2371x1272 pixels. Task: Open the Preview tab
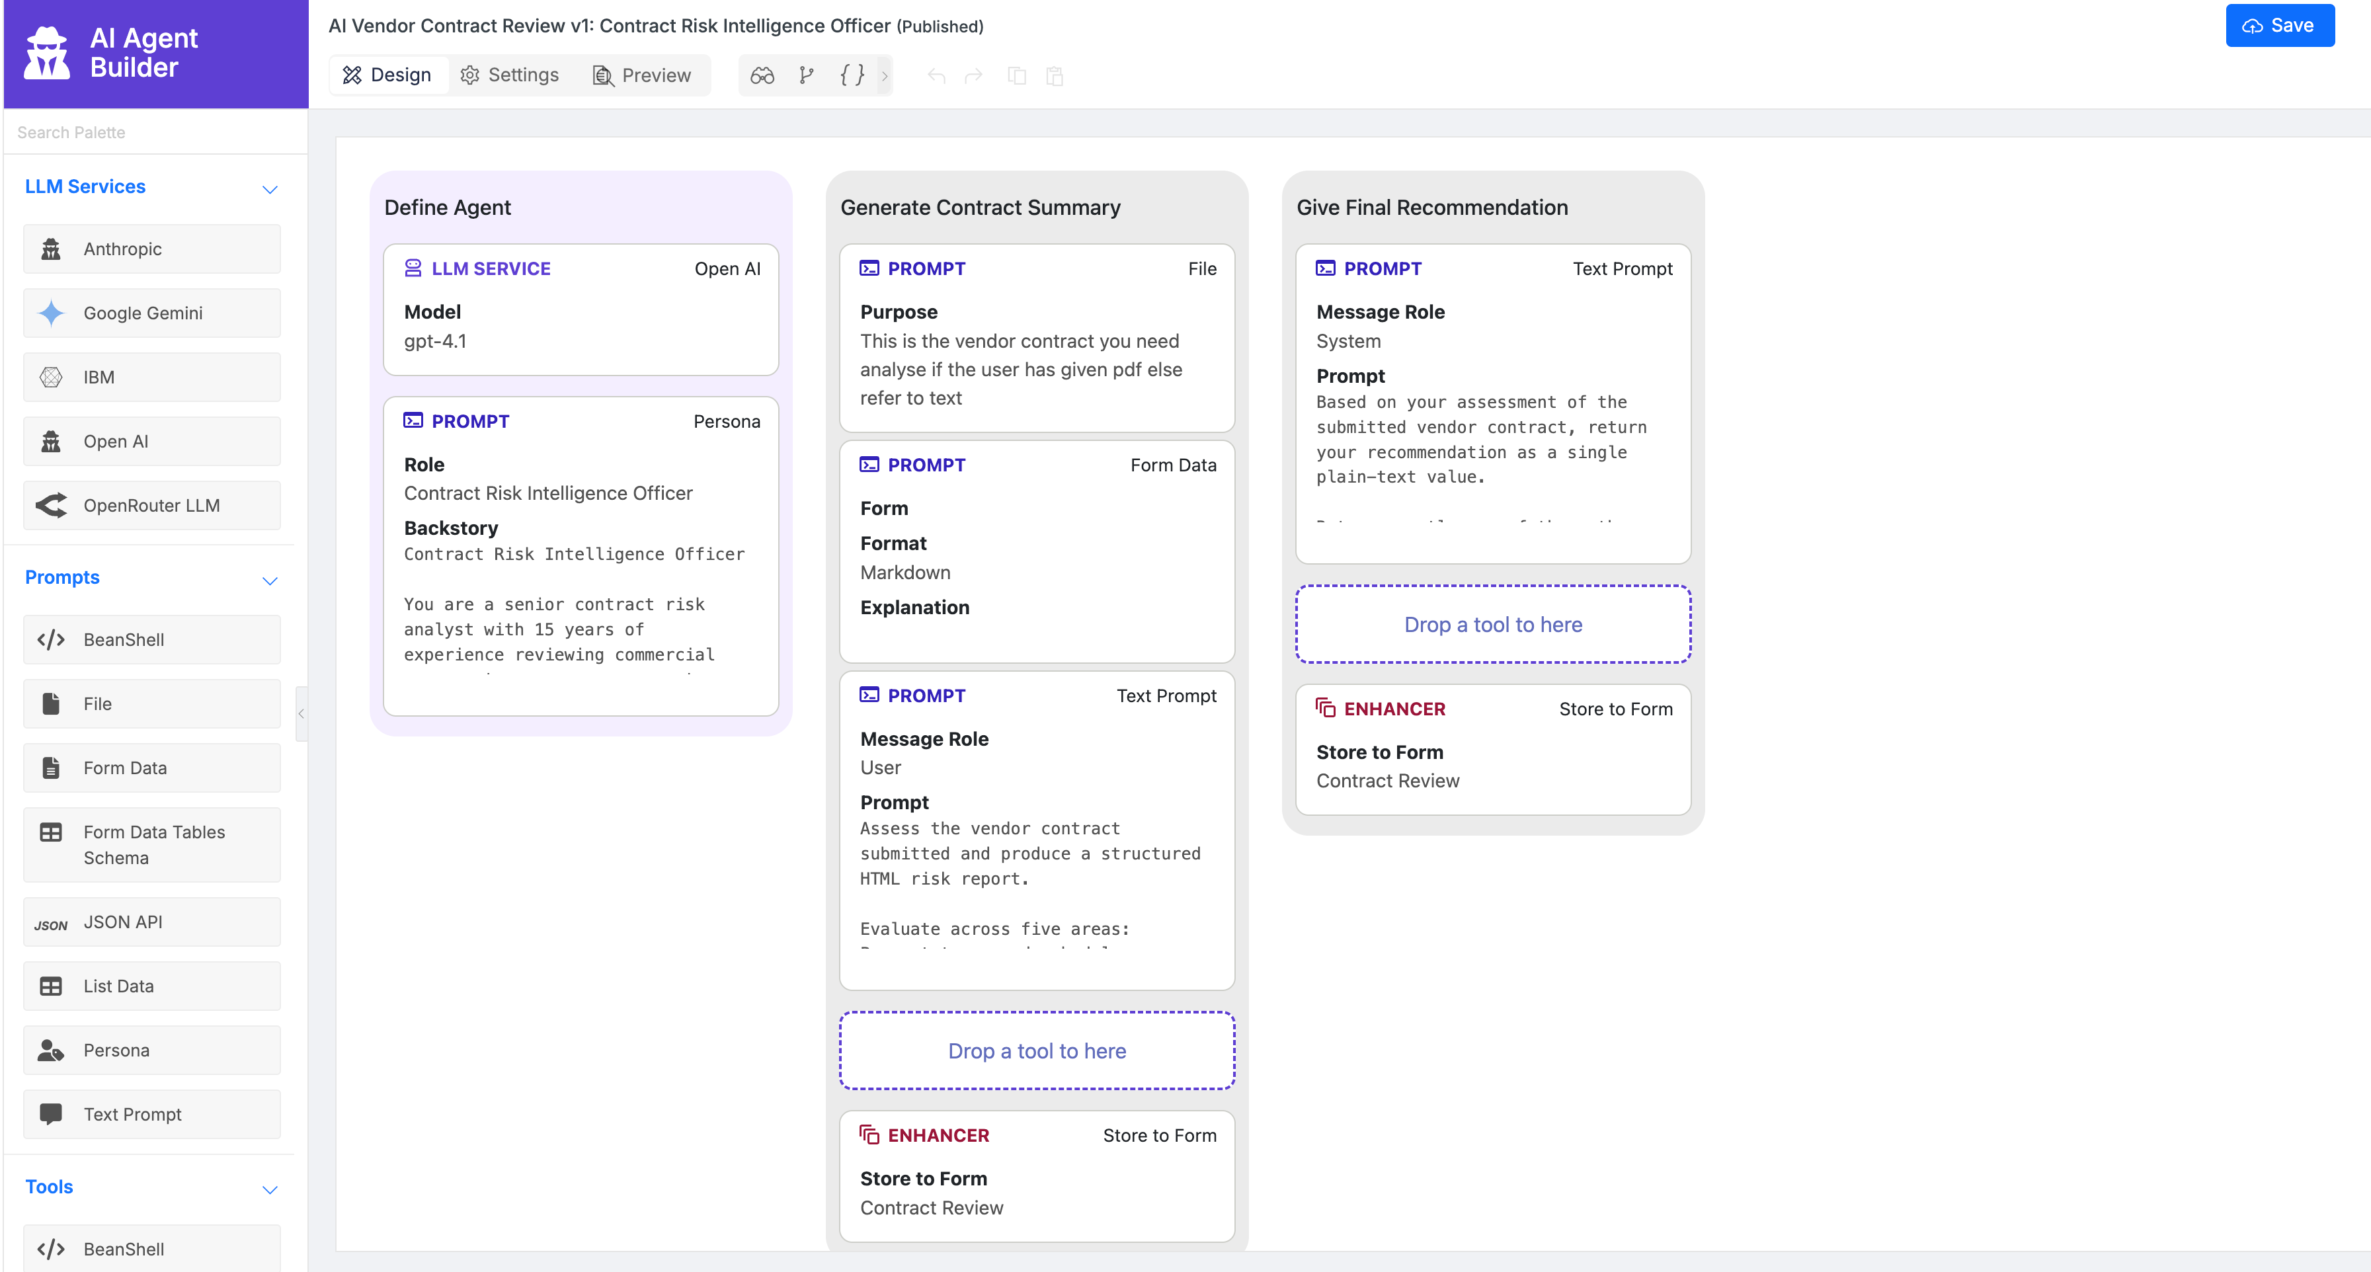pos(641,75)
